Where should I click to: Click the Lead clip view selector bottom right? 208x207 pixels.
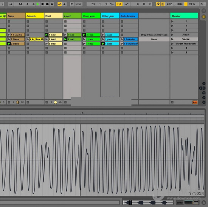pos(188,202)
